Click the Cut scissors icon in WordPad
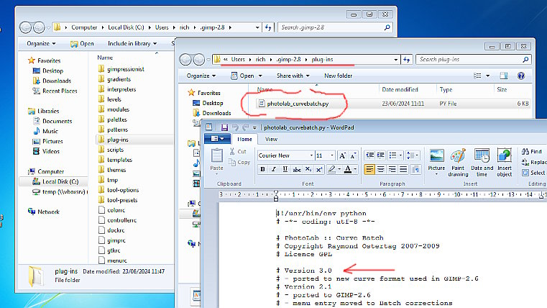Image resolution: width=547 pixels, height=308 pixels. coord(232,151)
